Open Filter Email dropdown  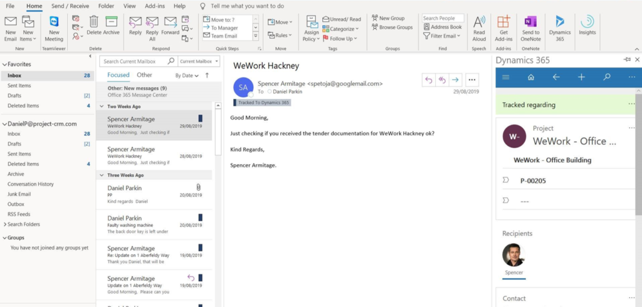click(x=442, y=36)
